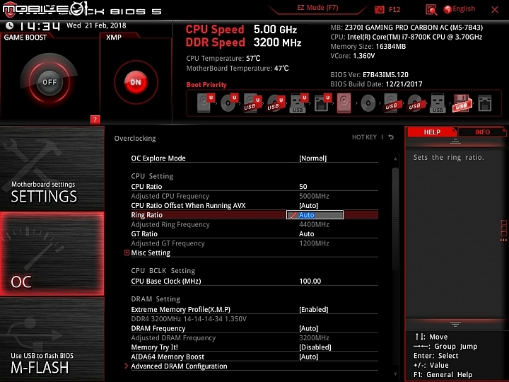The width and height of the screenshot is (509, 382).
Task: Select the highlighted legacy hard disk boot icon
Action: click(x=344, y=103)
